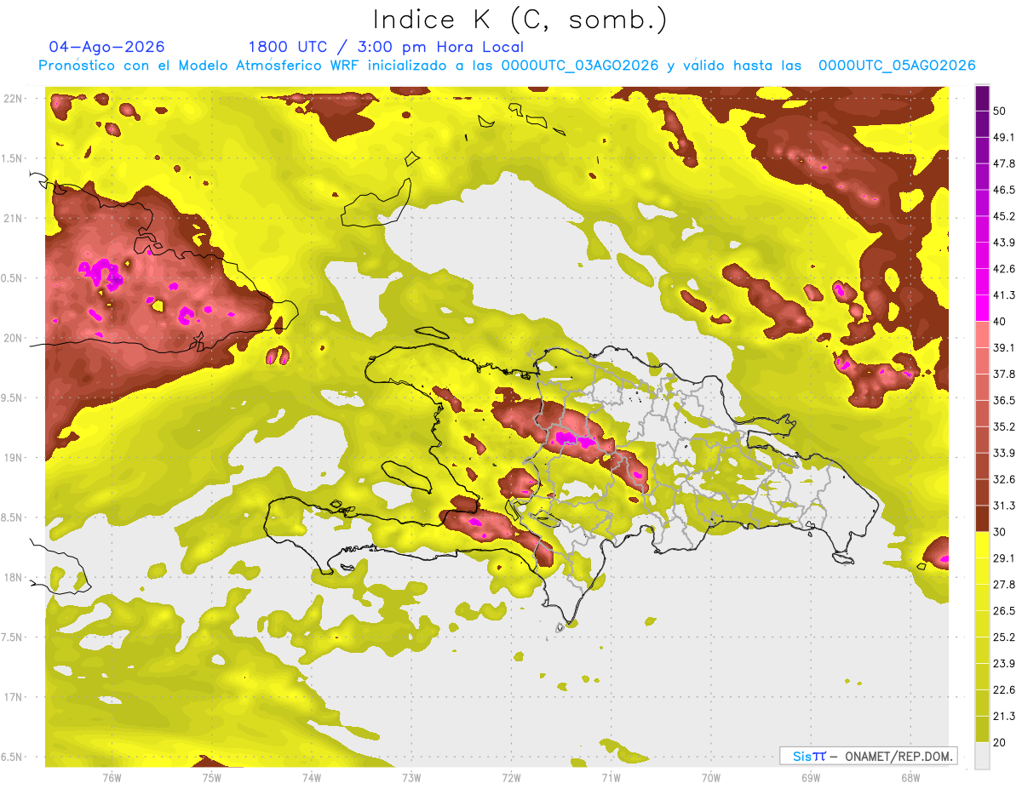Select the "47.8" colorbar value
Screen dimensions: 1022x789
[x=1004, y=163]
